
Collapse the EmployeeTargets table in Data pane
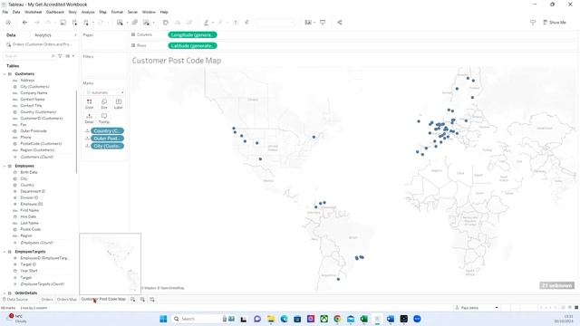(x=5, y=252)
